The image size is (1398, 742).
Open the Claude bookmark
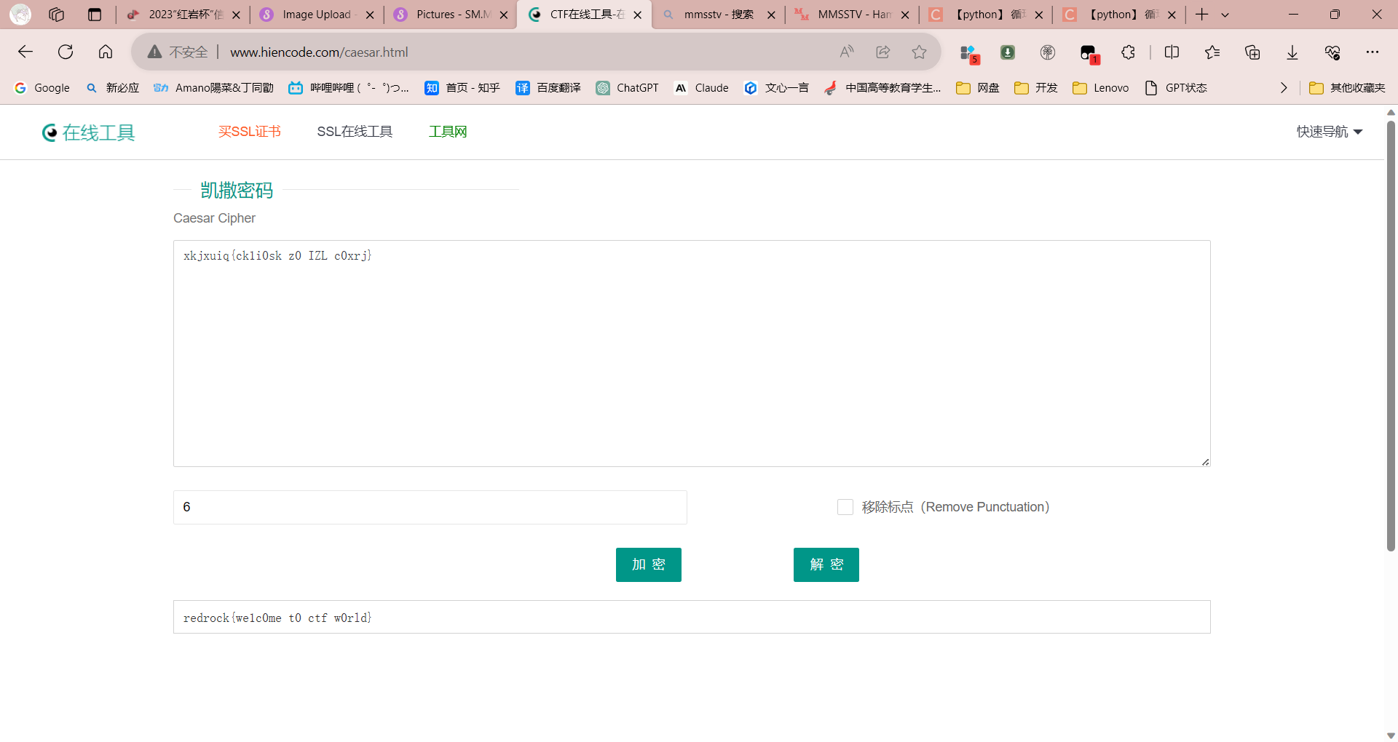[701, 88]
